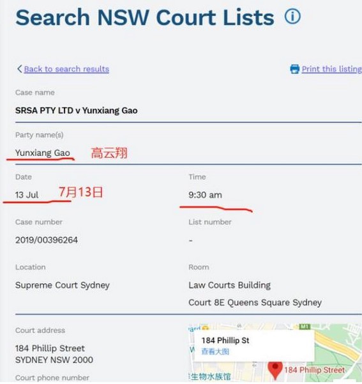
Task: Click the party name Yunxiang Gao
Action: point(43,153)
